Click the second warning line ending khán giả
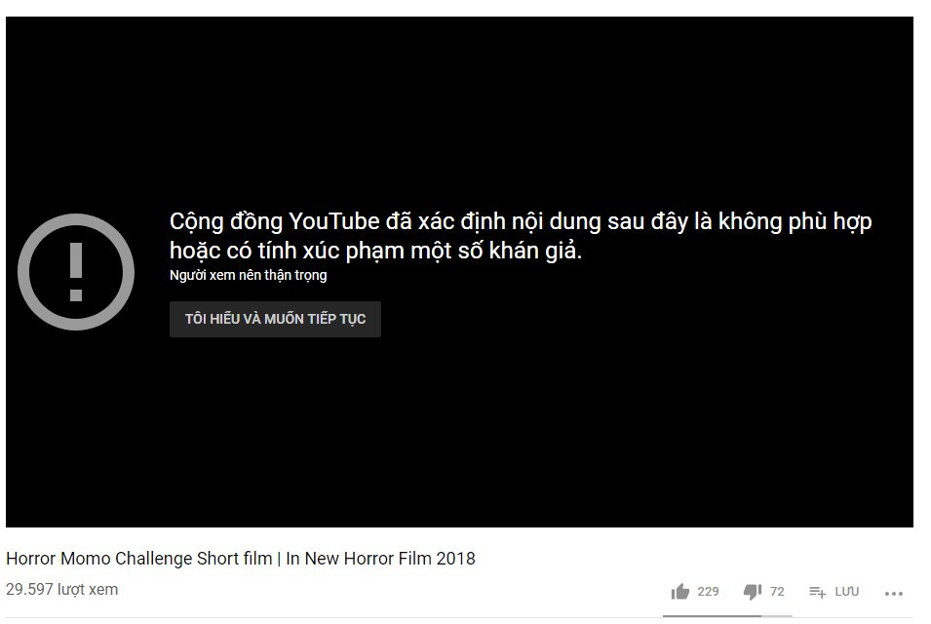 (x=376, y=252)
